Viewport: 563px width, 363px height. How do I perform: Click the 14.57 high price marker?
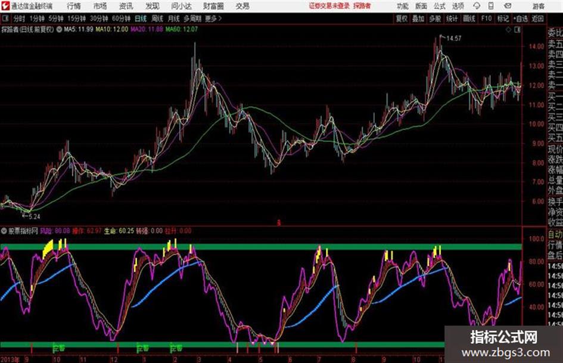[x=453, y=39]
